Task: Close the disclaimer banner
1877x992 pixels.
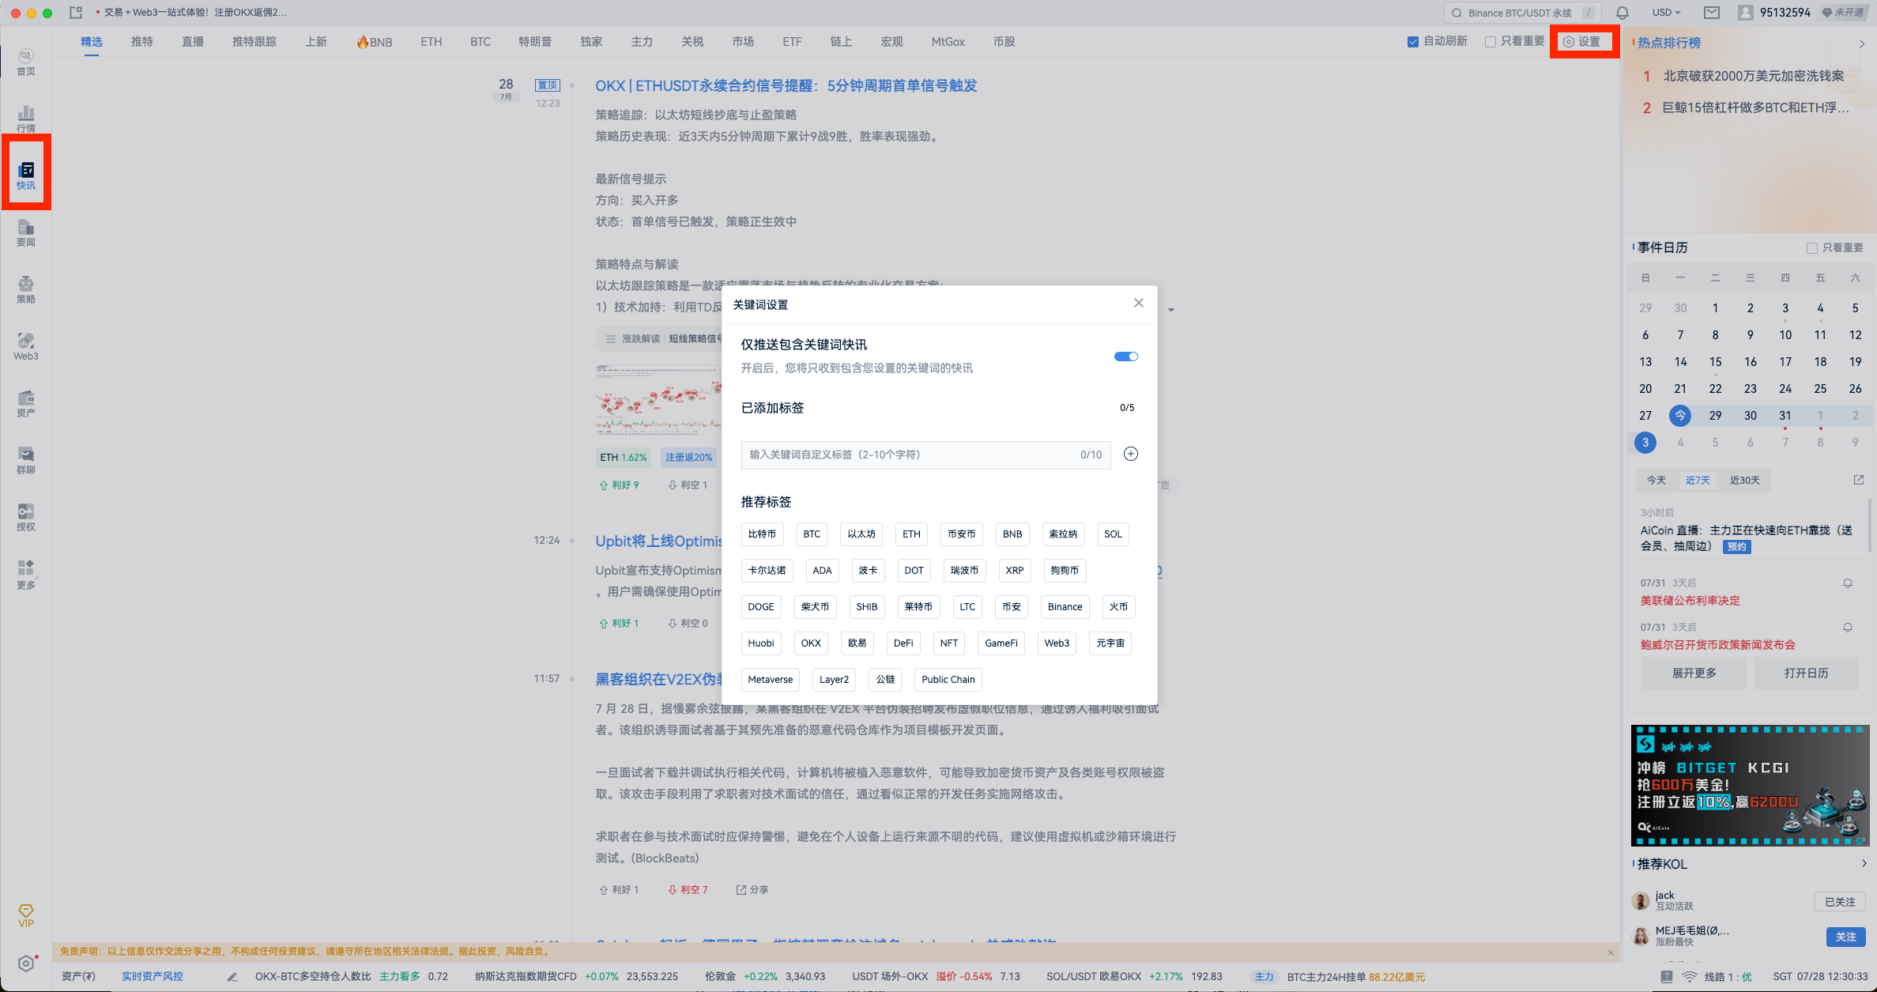Action: click(1611, 952)
